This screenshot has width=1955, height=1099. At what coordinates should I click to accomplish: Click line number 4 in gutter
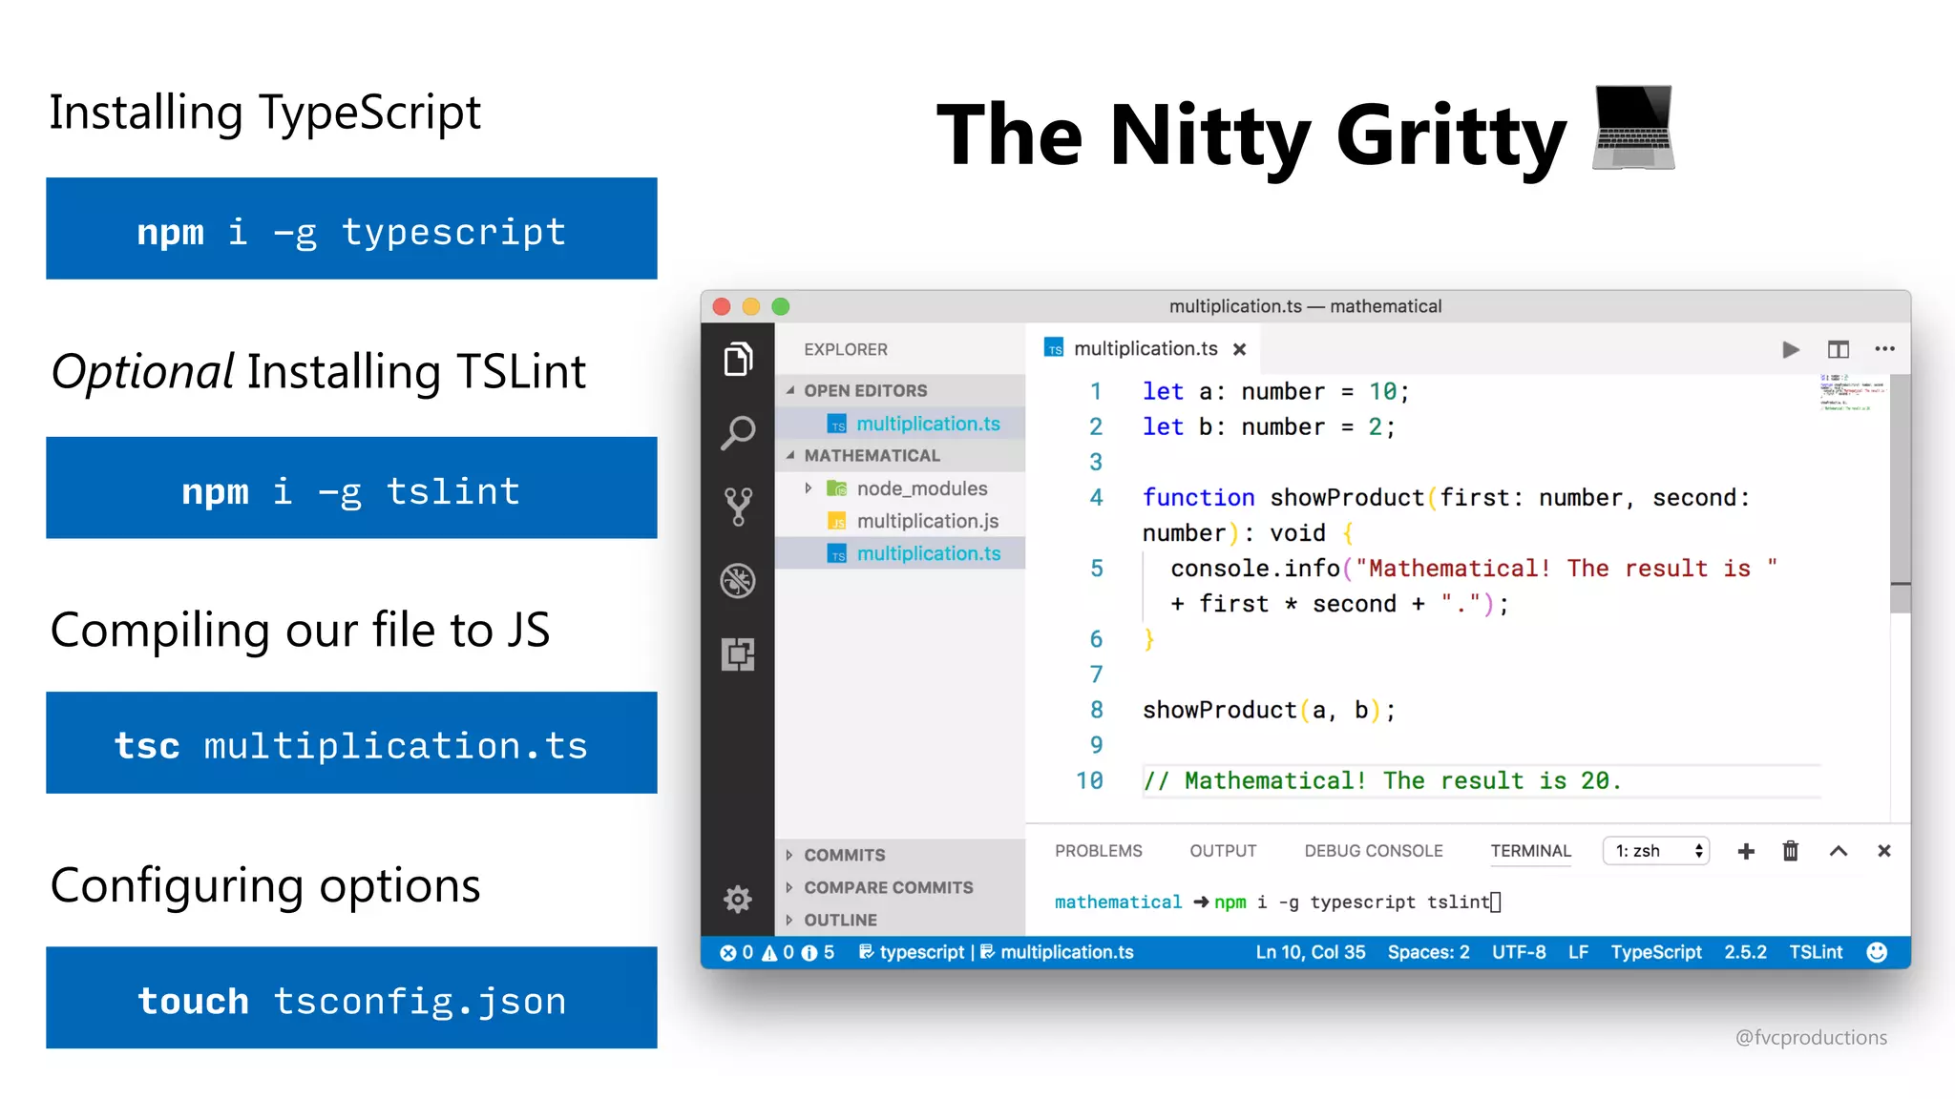[1096, 498]
